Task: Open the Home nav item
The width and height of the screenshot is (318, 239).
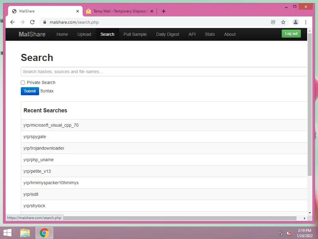Action: coord(62,34)
